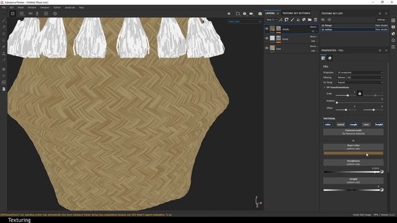
Task: Open blend mode dropdown of details layer
Action: (x=313, y=27)
